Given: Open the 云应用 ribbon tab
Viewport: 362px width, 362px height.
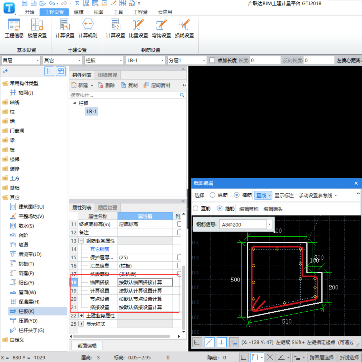Looking at the screenshot, I should point(165,12).
